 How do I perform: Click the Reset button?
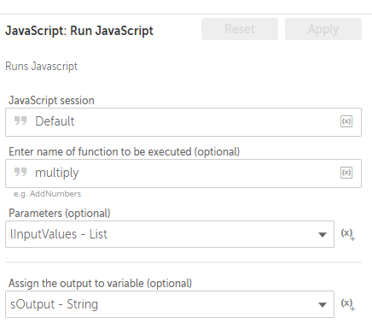tap(240, 29)
